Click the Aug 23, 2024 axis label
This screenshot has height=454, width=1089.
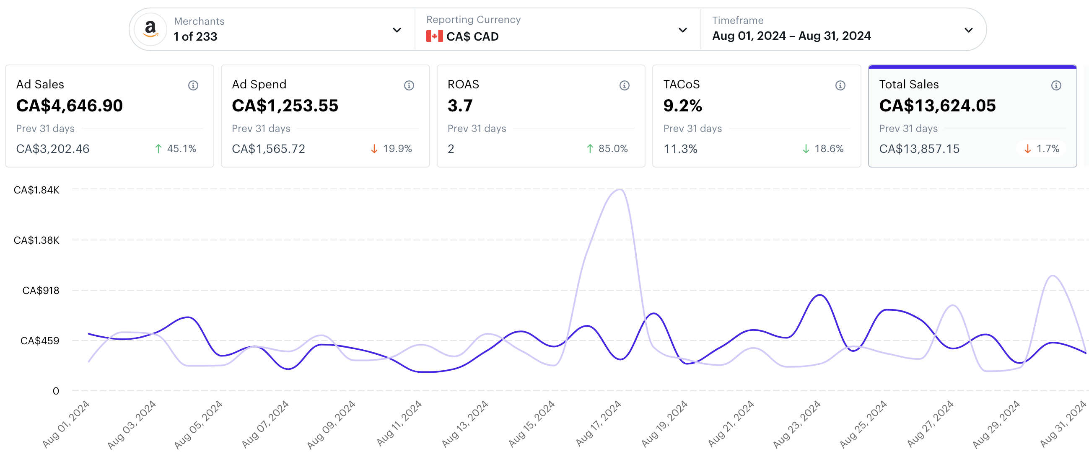tap(797, 423)
